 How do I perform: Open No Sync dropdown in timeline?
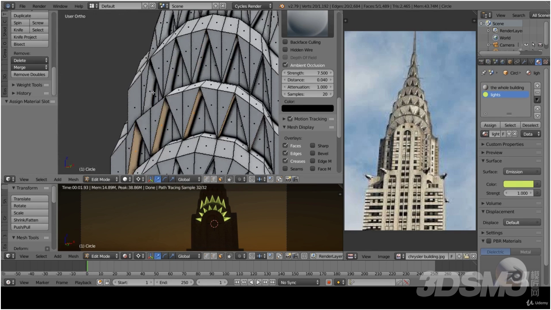pyautogui.click(x=299, y=282)
